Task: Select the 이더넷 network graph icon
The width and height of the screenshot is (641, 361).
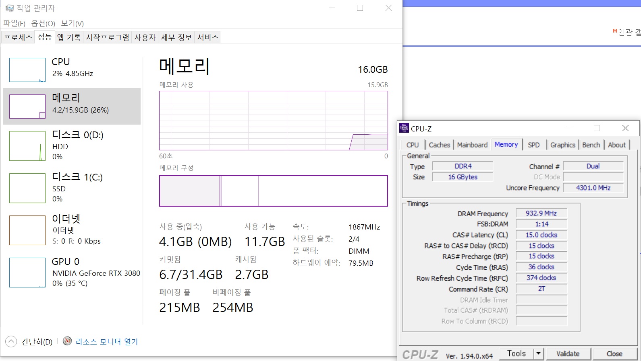Action: pos(27,230)
